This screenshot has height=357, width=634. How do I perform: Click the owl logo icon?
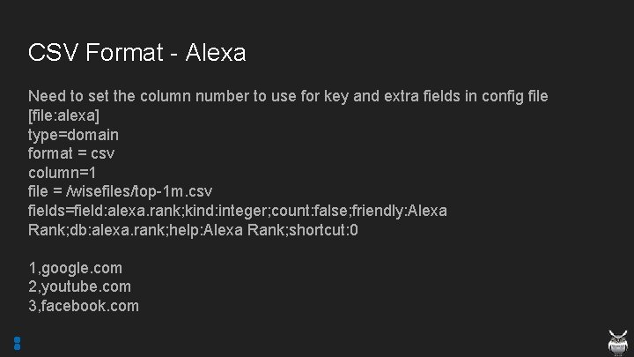619,341
